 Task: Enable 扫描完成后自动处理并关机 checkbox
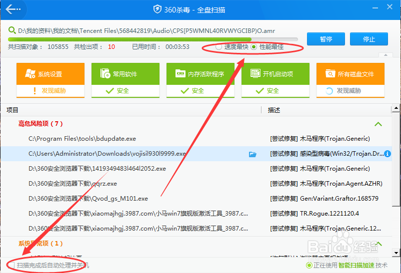(11, 266)
